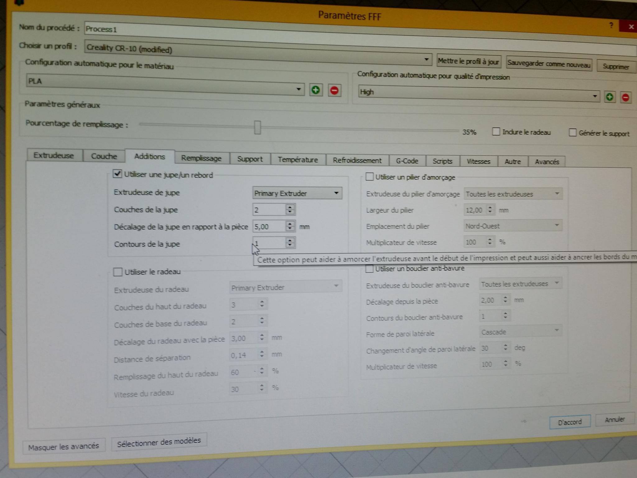This screenshot has width=637, height=478.
Task: Remove the PLA material configuration (red minus)
Action: point(334,91)
